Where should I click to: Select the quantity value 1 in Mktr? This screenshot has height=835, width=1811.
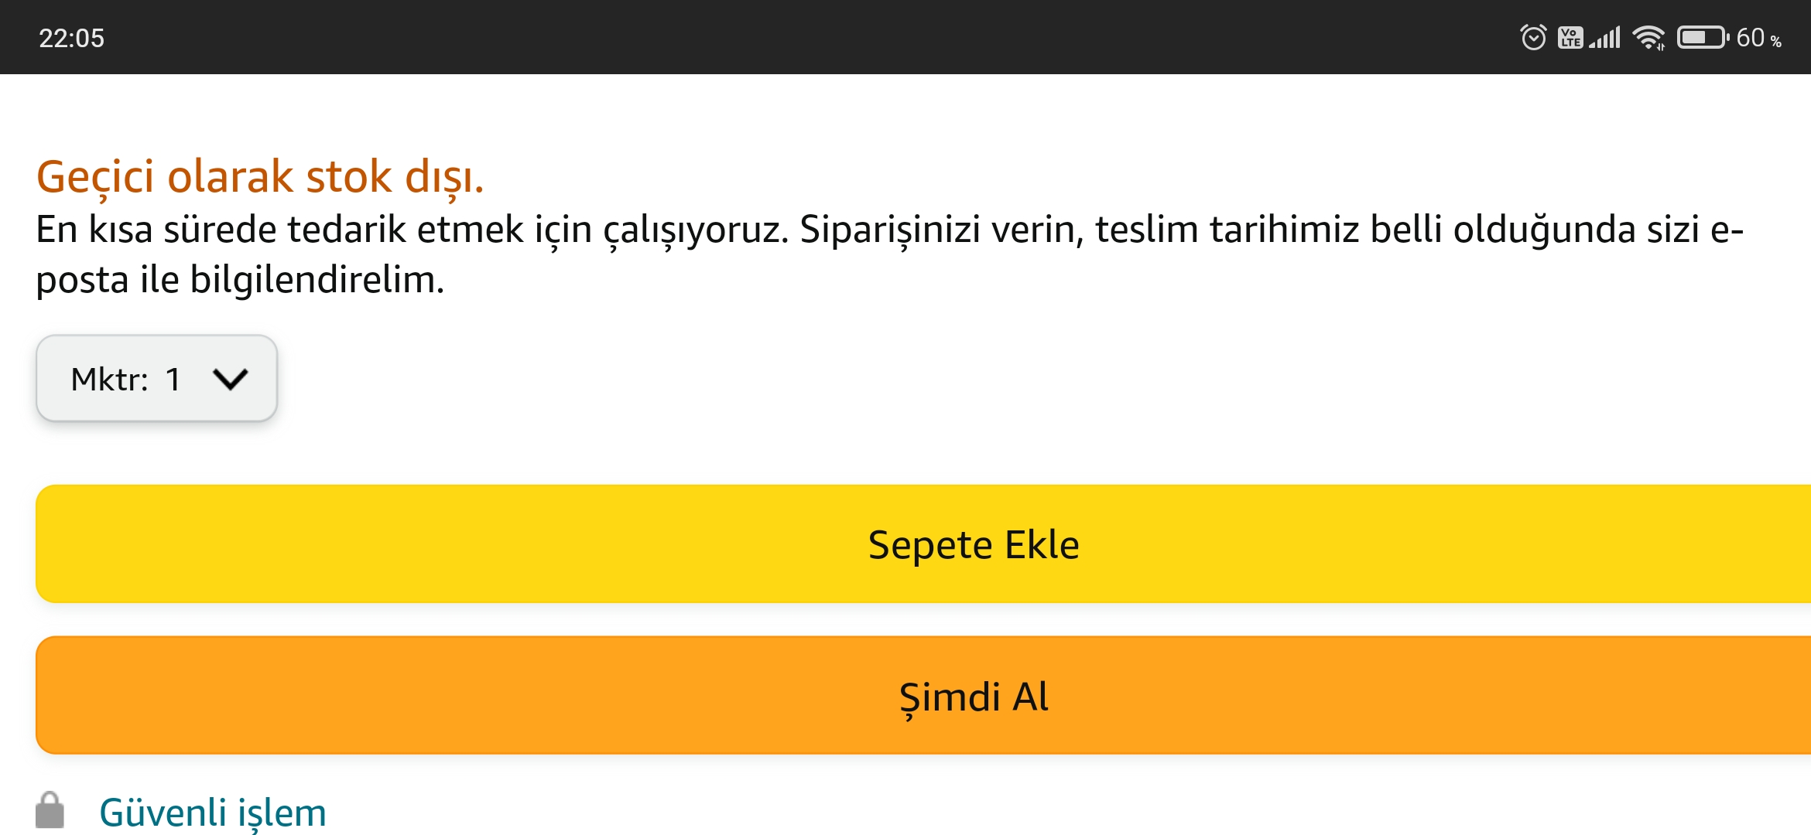[173, 379]
